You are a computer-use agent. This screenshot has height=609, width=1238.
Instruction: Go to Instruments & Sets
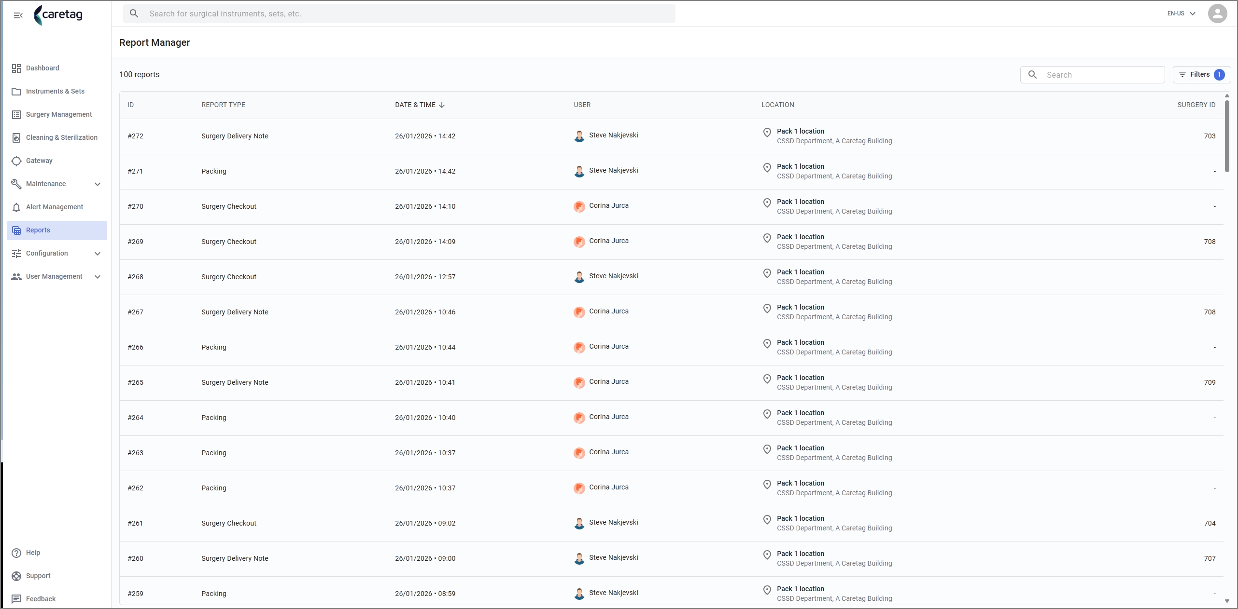click(x=57, y=92)
